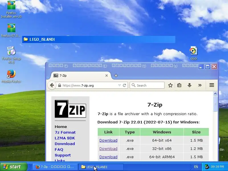Download the 32-bit x86 exe
Image resolution: width=228 pixels, height=171 pixels.
(108, 148)
